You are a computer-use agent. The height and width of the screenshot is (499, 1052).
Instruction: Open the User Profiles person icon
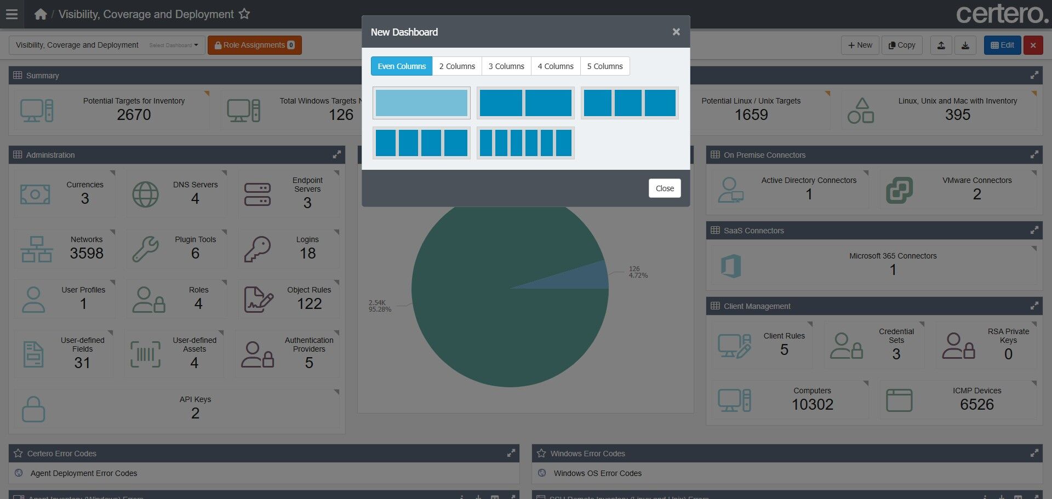tap(33, 300)
